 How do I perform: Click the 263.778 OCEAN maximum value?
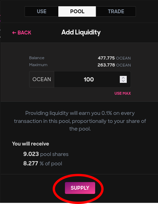pyautogui.click(x=114, y=65)
